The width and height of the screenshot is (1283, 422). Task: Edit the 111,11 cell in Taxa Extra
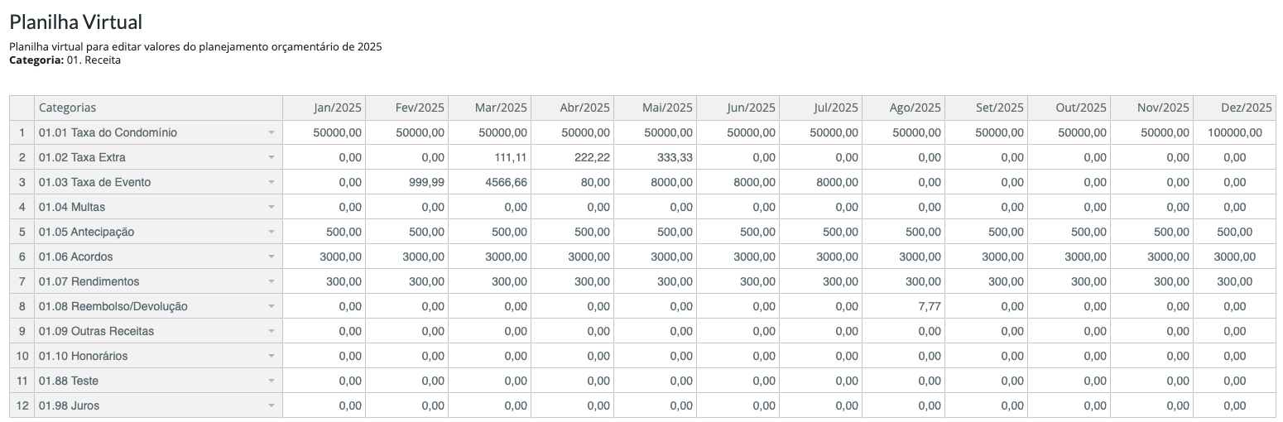[490, 157]
